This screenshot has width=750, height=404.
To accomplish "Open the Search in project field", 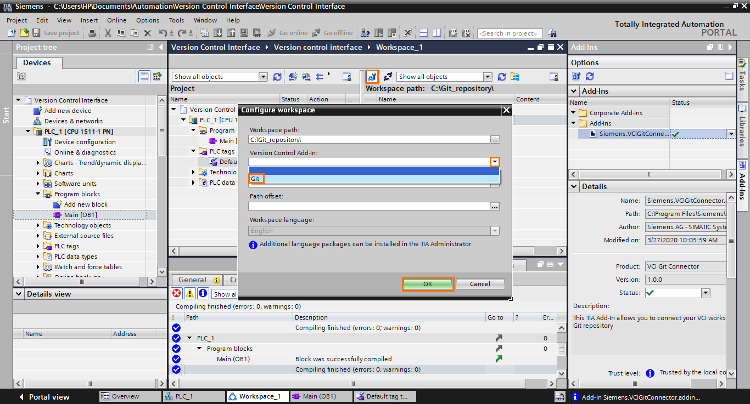I will (509, 33).
